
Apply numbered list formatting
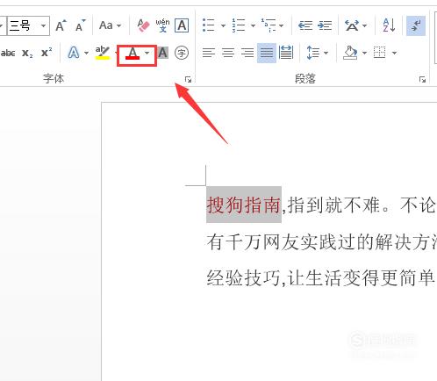click(239, 25)
